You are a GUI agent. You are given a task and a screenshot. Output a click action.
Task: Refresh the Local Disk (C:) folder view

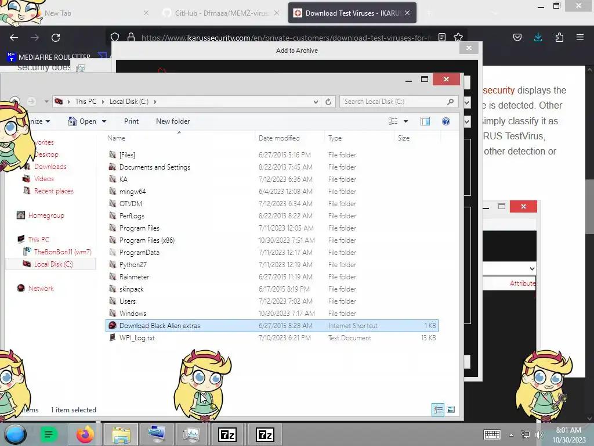point(328,102)
